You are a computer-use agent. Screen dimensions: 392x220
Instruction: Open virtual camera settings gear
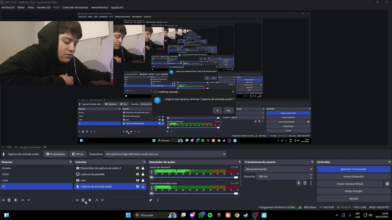pos(387,184)
